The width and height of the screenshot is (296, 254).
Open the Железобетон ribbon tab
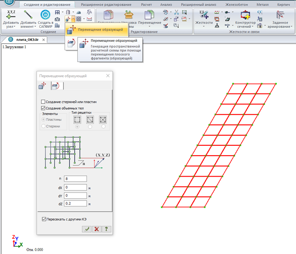(236, 4)
